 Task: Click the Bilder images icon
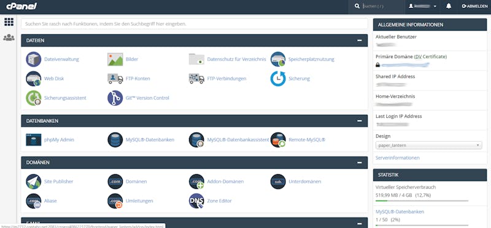tap(115, 59)
